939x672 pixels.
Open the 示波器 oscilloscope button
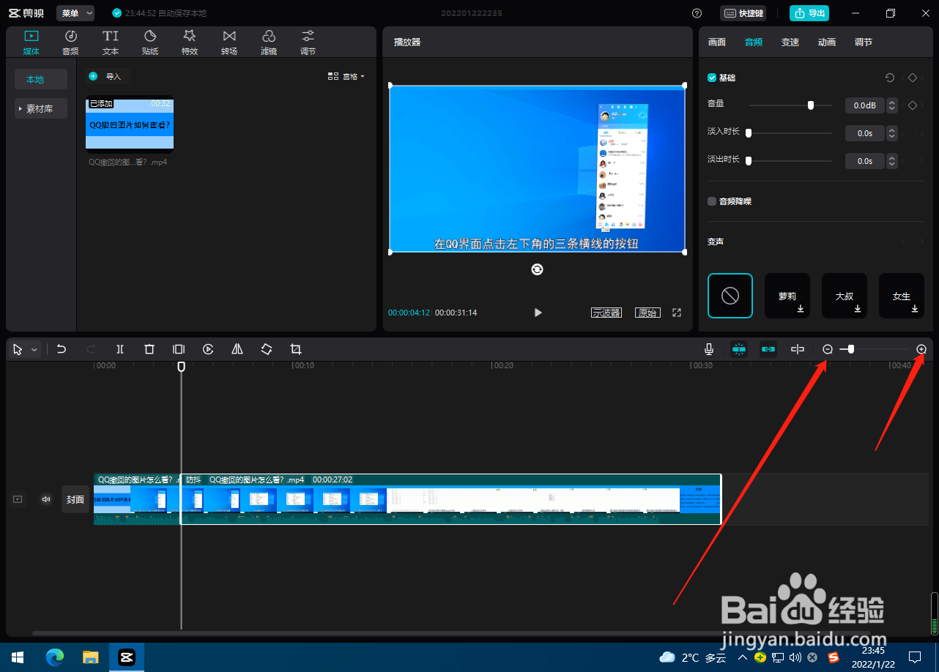606,313
